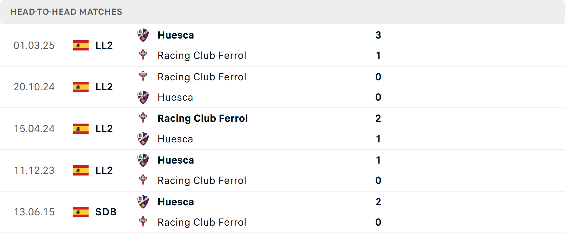Image resolution: width=565 pixels, height=233 pixels.
Task: Select the Racing Club Ferrol crest on 01.03.25
Action: [143, 55]
